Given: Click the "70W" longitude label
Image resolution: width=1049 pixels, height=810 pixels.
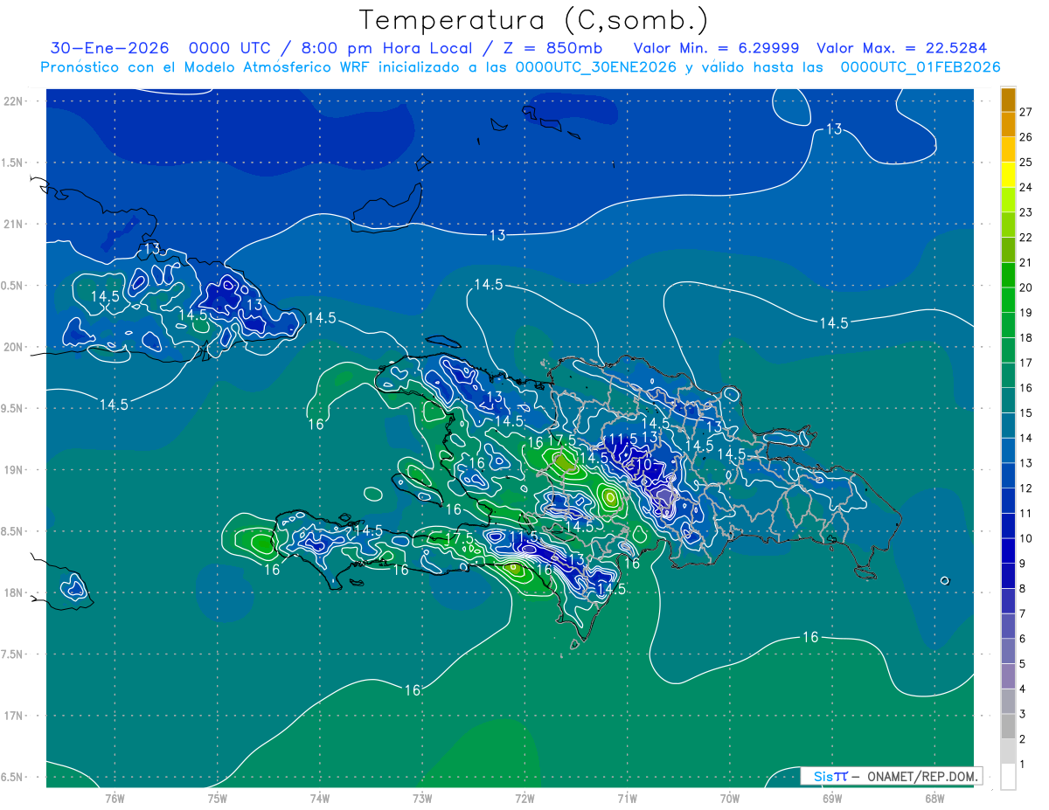Looking at the screenshot, I should click(730, 798).
